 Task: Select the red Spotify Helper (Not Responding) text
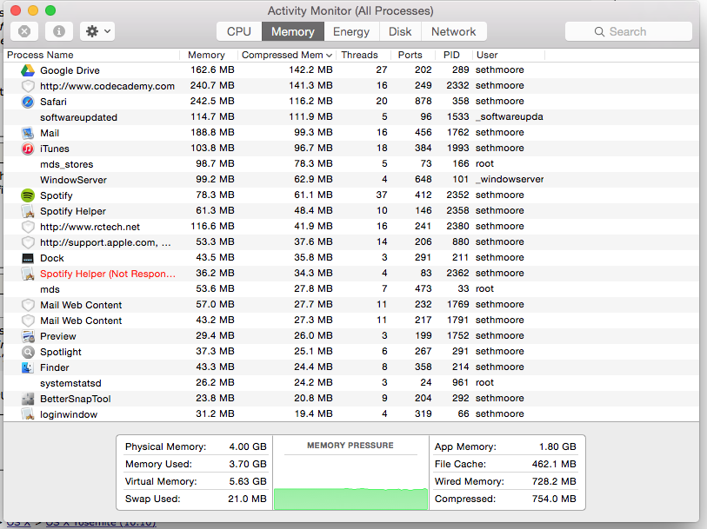[108, 274]
